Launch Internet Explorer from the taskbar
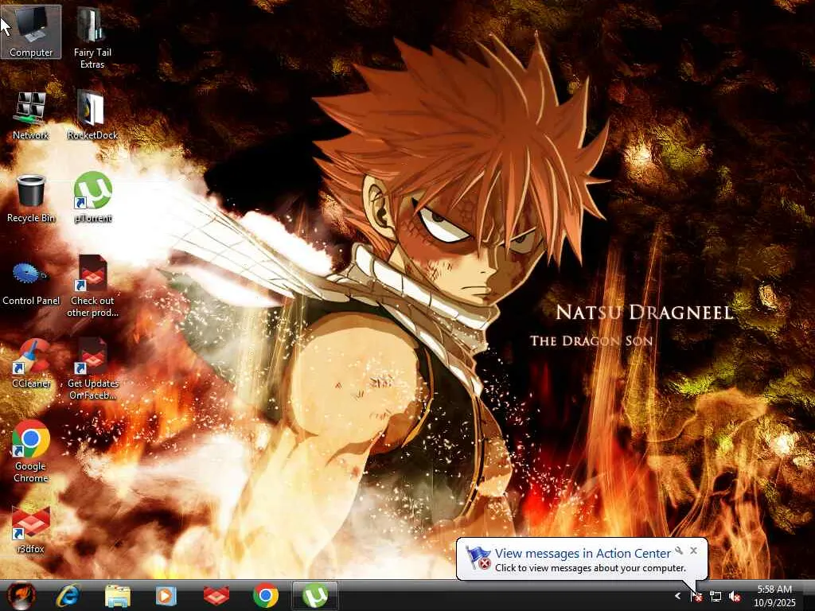 [68, 596]
